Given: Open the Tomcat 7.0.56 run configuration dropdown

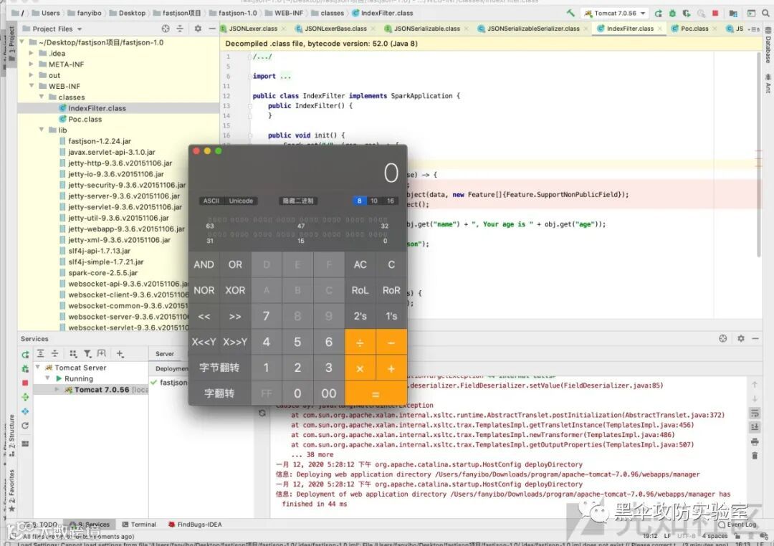Looking at the screenshot, I should pyautogui.click(x=616, y=14).
